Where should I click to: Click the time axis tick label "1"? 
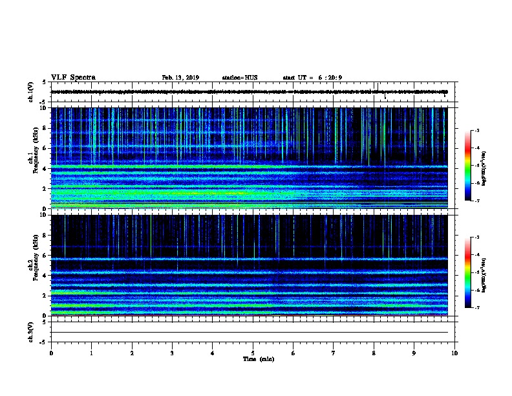[x=91, y=353]
